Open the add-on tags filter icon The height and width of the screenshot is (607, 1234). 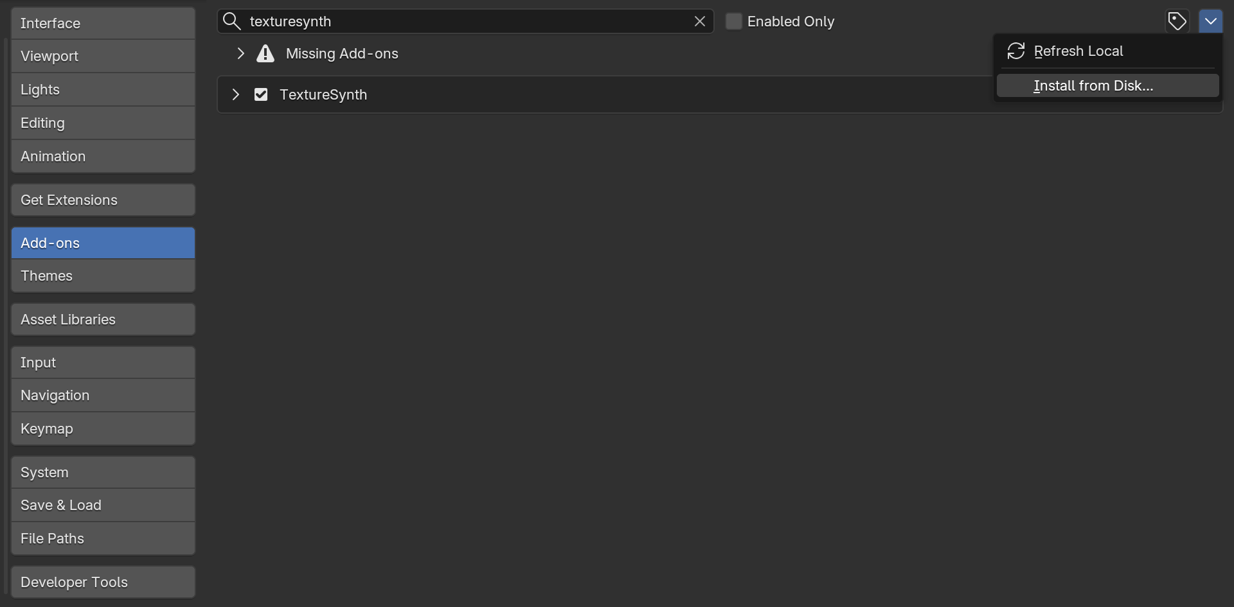1177,21
